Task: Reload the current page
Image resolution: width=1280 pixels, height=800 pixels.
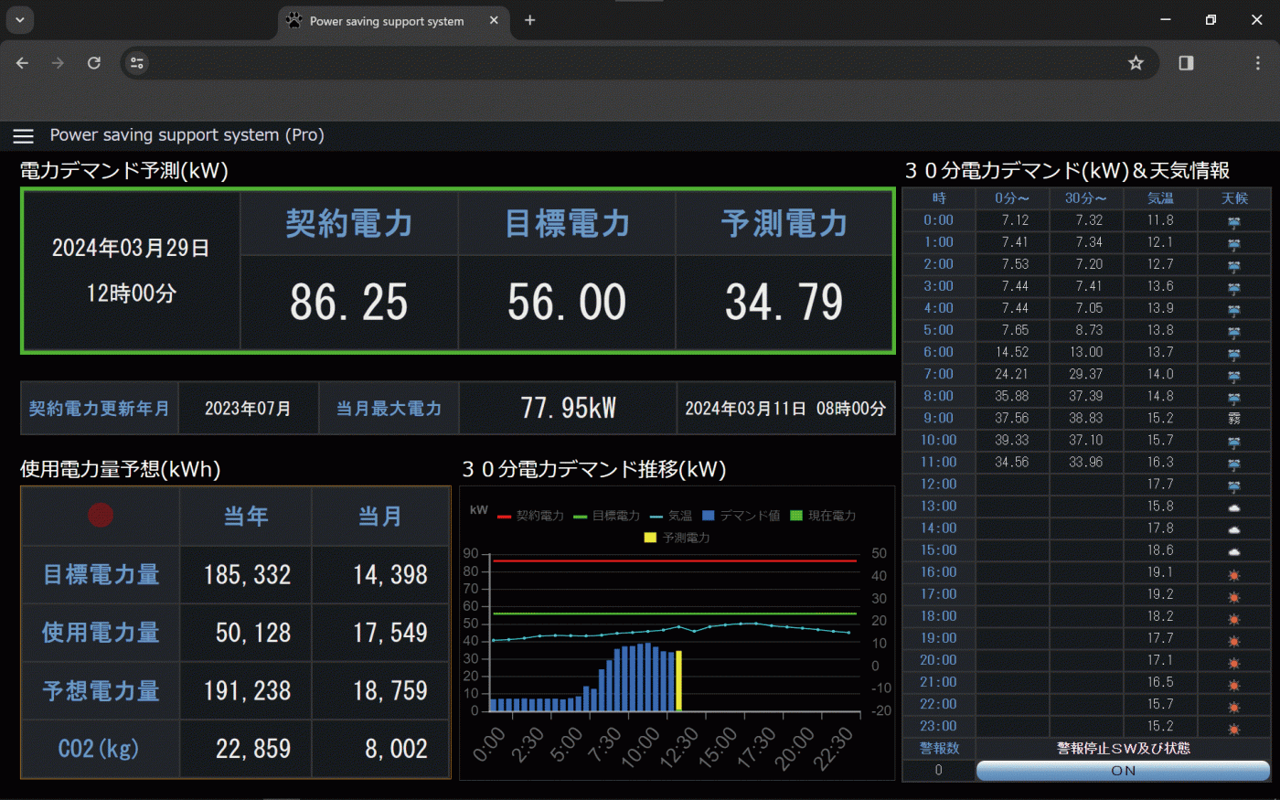Action: click(93, 63)
